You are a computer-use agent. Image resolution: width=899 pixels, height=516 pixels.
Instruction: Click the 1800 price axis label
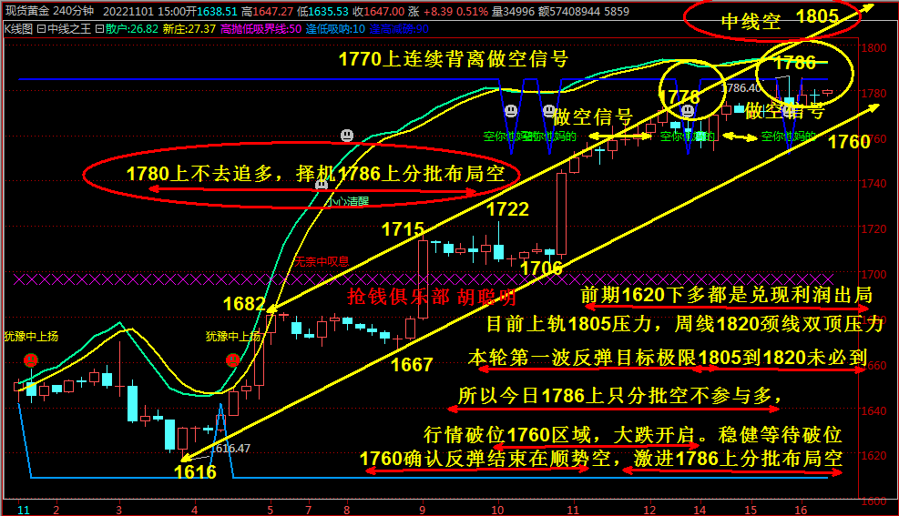(877, 48)
